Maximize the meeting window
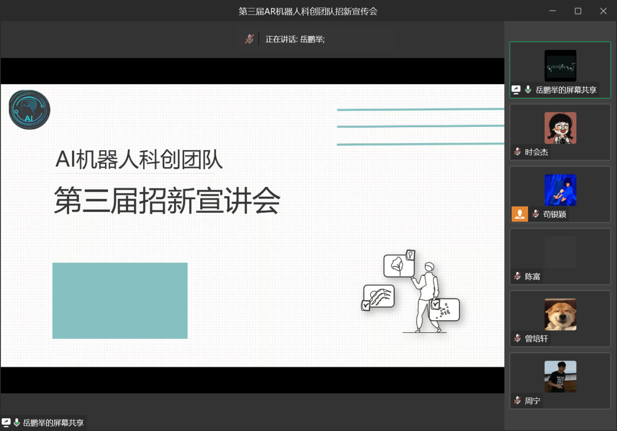This screenshot has width=617, height=431. coord(578,11)
